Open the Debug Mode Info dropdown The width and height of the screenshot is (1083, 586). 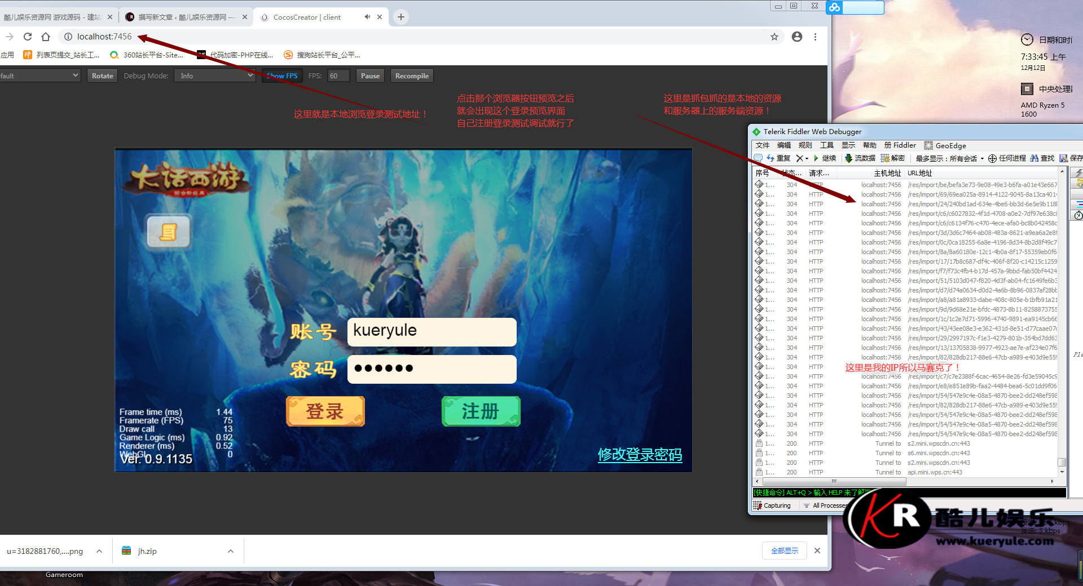pos(214,76)
